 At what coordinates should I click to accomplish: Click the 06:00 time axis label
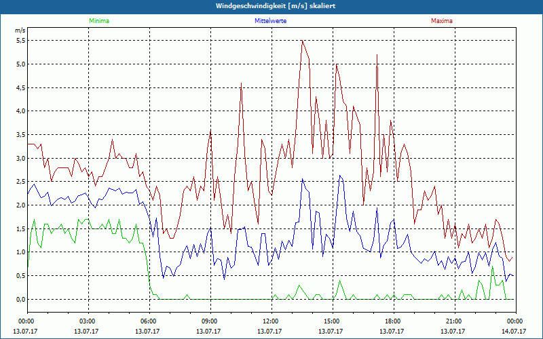pos(149,321)
